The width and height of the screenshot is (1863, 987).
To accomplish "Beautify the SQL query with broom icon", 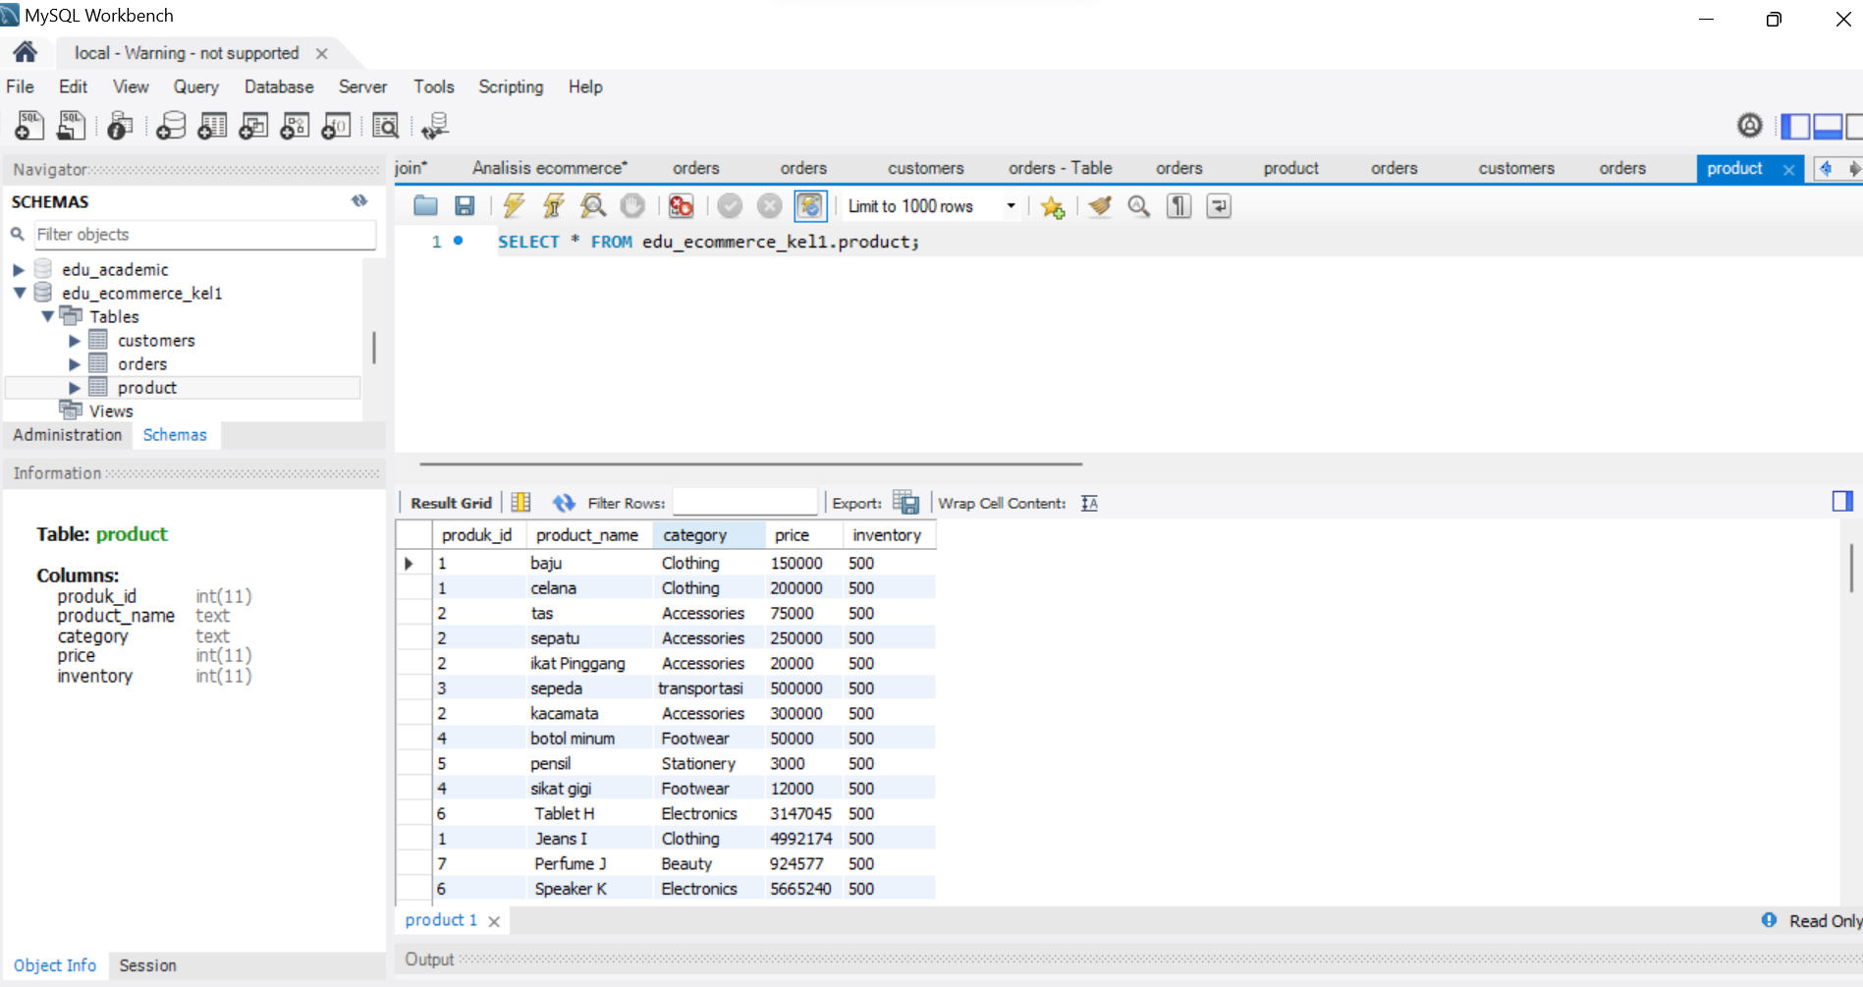I will pyautogui.click(x=1099, y=206).
